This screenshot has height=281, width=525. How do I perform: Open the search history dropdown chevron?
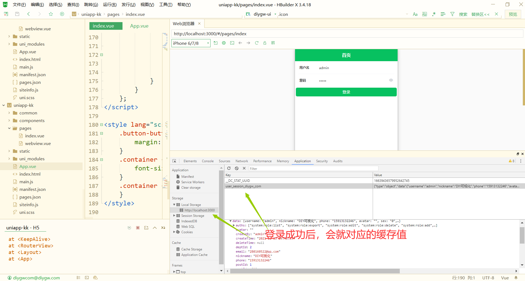pos(407,14)
